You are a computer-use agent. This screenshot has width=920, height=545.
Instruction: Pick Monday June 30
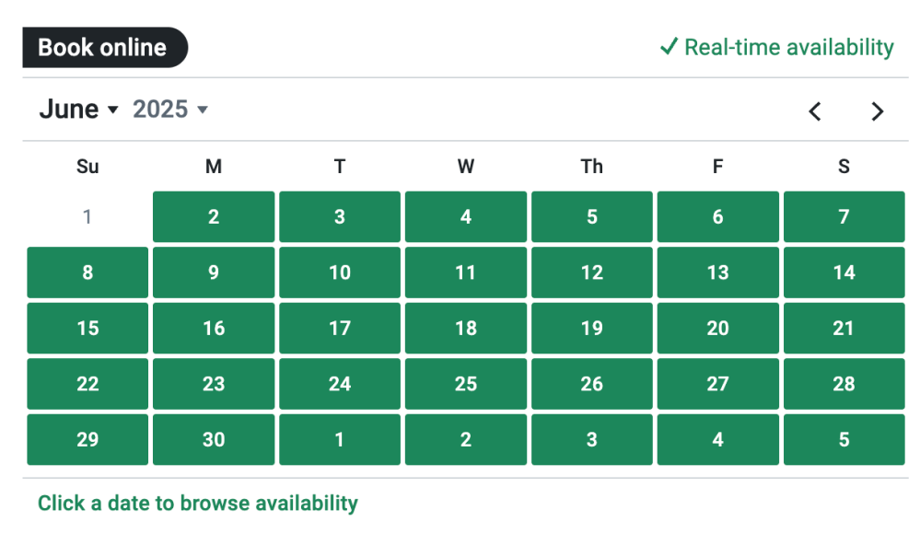(x=214, y=440)
